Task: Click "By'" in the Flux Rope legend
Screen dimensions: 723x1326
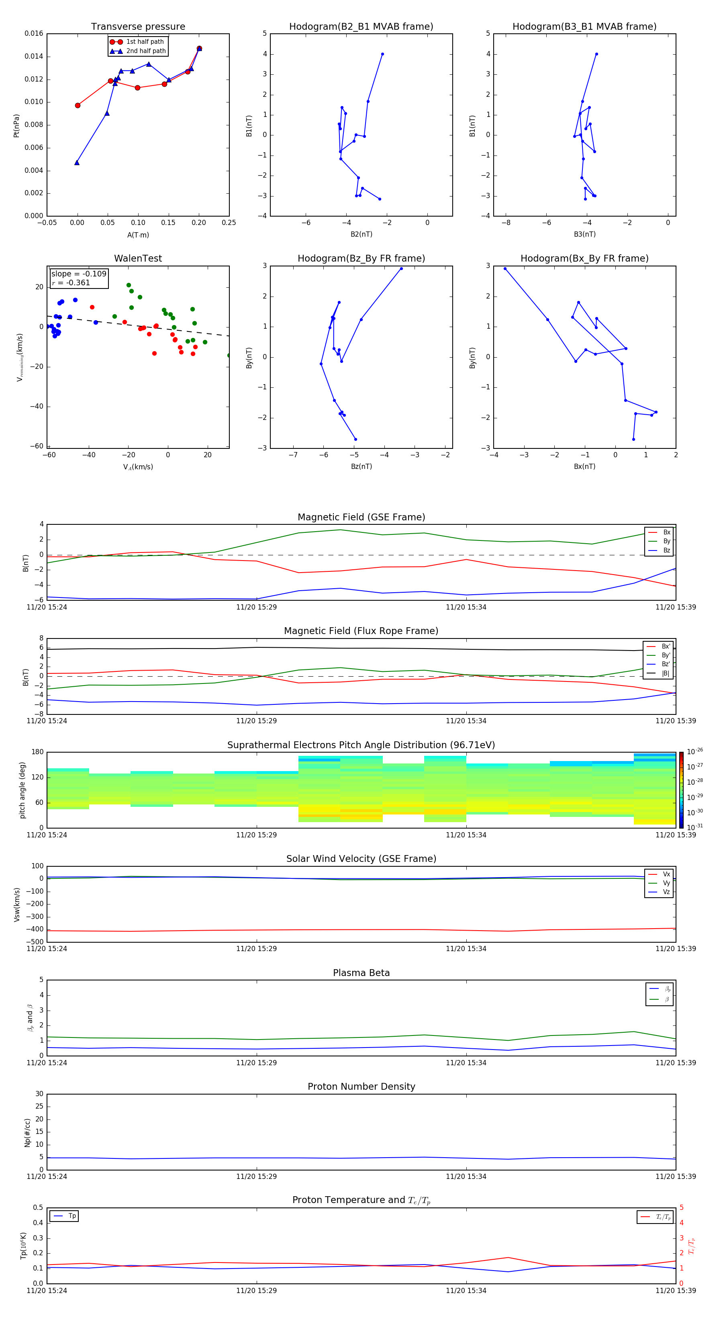Action: point(659,656)
